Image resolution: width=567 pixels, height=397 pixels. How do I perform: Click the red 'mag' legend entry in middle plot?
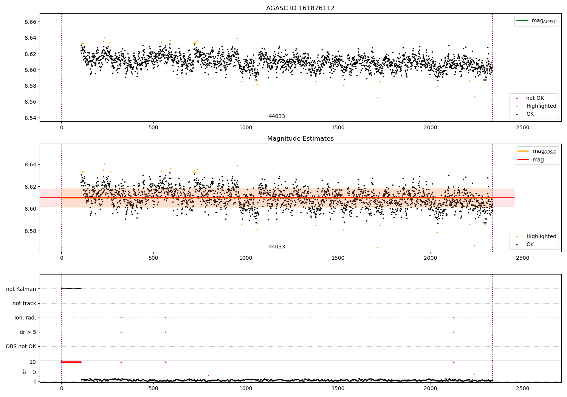click(531, 160)
